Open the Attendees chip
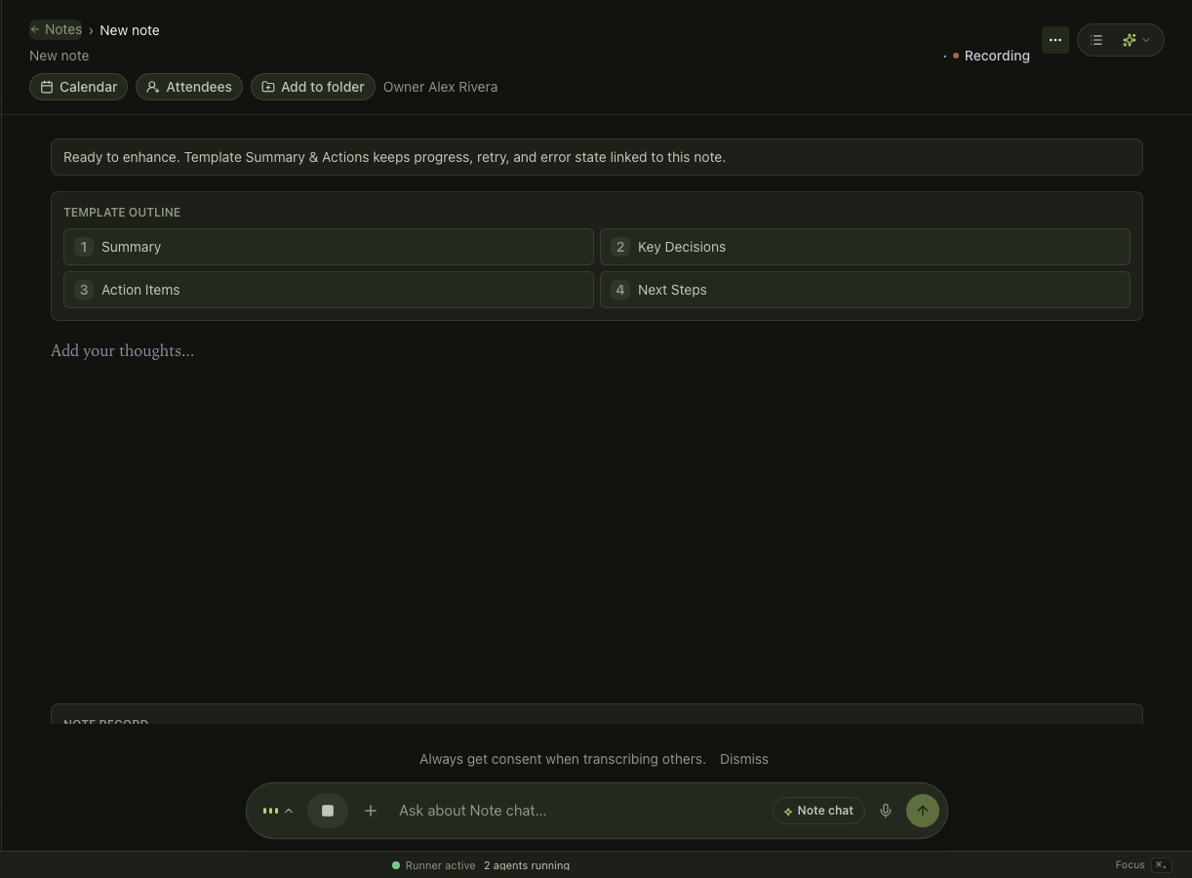The image size is (1192, 878). tap(189, 87)
